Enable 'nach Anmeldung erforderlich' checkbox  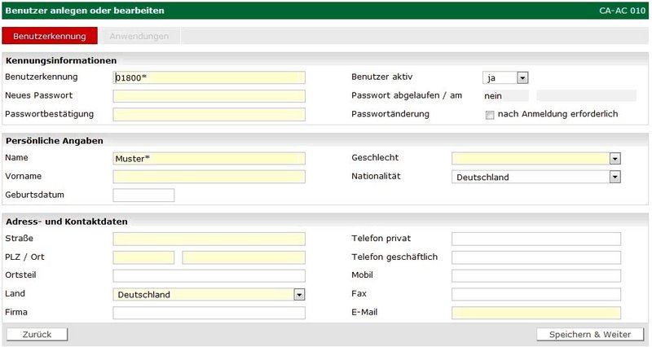click(x=490, y=115)
